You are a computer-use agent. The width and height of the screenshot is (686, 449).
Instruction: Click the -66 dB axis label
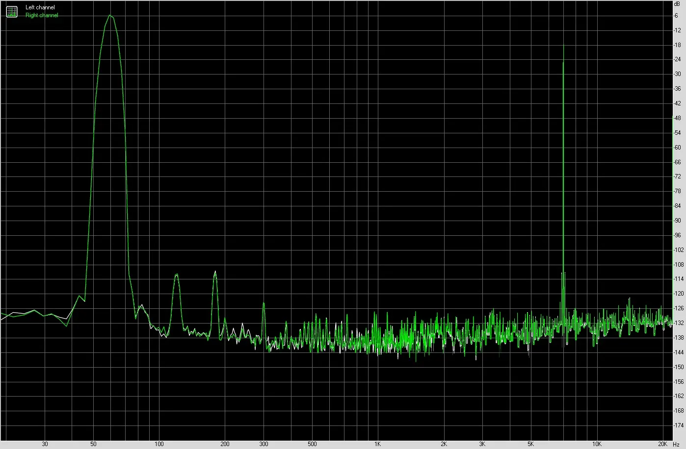click(x=677, y=162)
